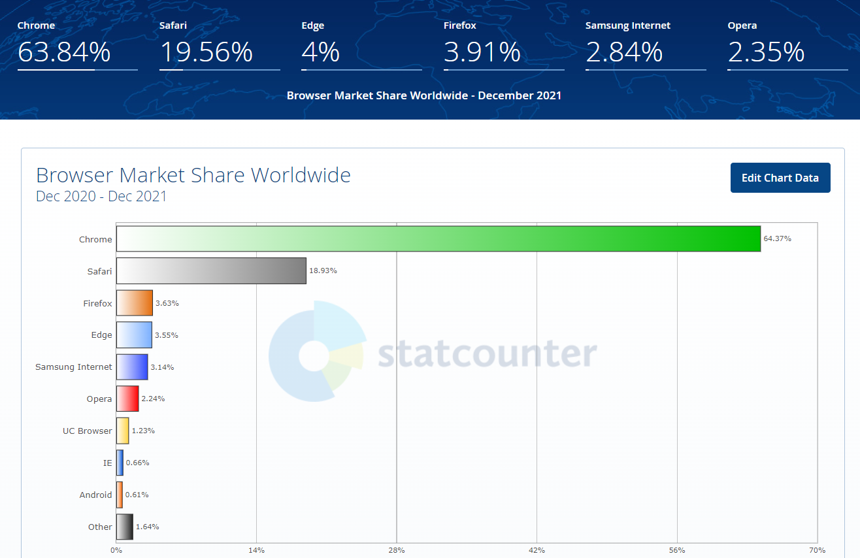The height and width of the screenshot is (558, 860).
Task: Click the 70% x-axis tick label
Action: pyautogui.click(x=817, y=550)
